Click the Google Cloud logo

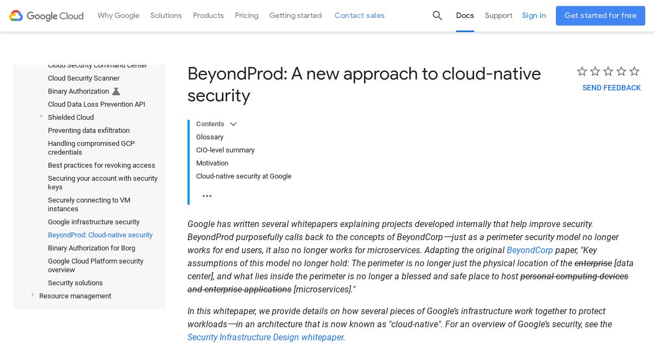(x=46, y=16)
